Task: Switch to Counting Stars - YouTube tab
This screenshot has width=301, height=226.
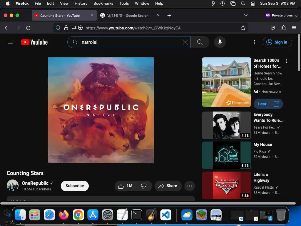Action: coord(64,15)
